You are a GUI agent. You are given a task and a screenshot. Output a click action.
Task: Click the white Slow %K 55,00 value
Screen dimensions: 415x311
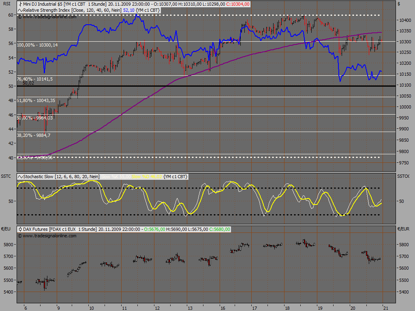coord(116,177)
